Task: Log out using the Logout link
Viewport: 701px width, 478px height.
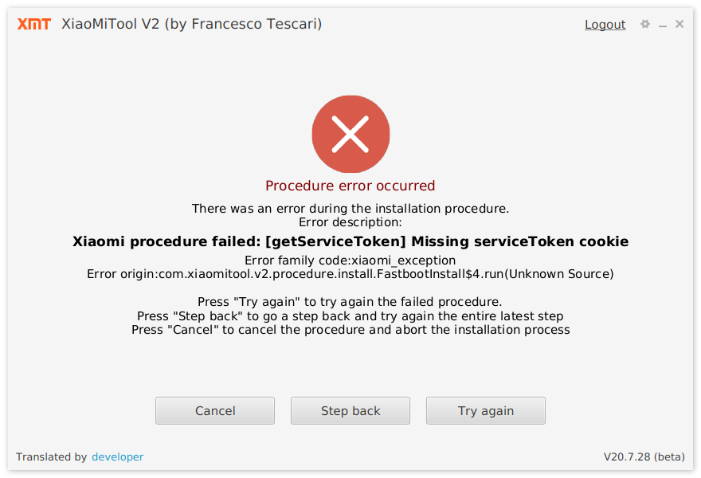Action: (x=605, y=25)
